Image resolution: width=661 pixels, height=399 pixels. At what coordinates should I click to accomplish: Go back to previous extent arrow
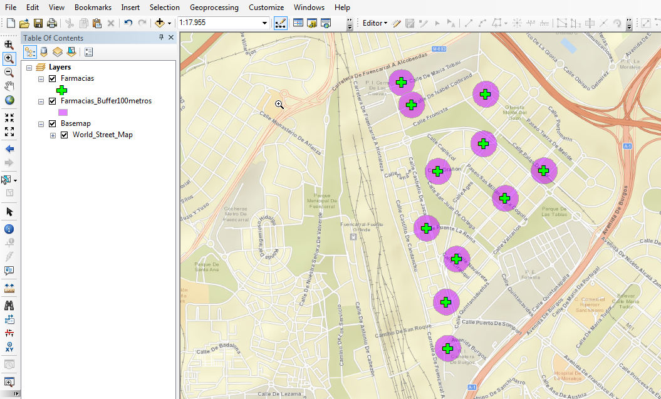click(9, 149)
